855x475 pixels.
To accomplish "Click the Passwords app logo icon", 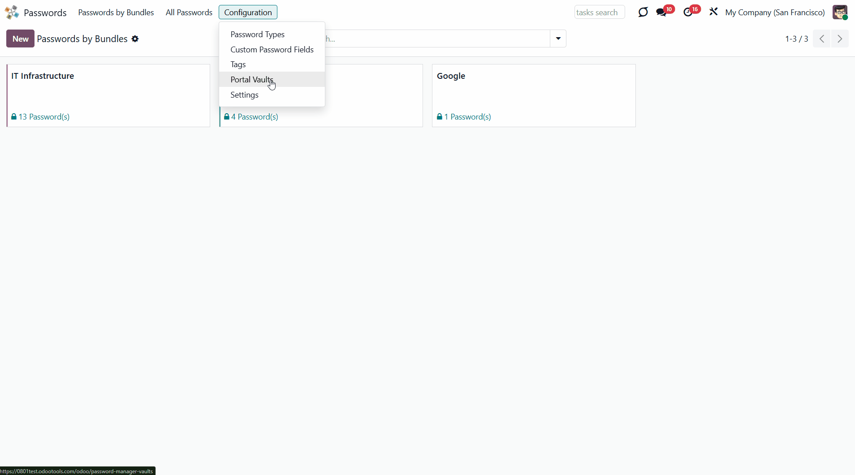I will point(12,13).
